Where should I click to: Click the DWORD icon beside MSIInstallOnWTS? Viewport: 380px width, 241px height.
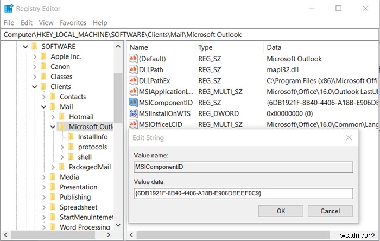[x=134, y=113]
